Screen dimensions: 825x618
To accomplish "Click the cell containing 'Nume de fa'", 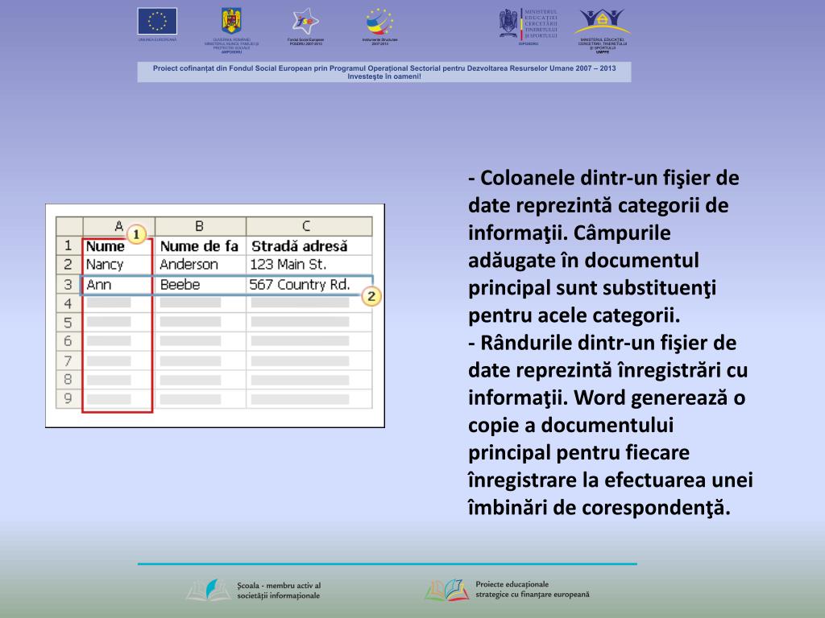I will (200, 245).
